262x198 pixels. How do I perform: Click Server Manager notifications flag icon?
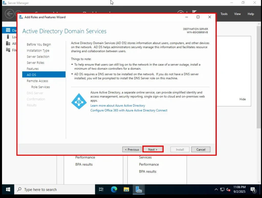194,12
